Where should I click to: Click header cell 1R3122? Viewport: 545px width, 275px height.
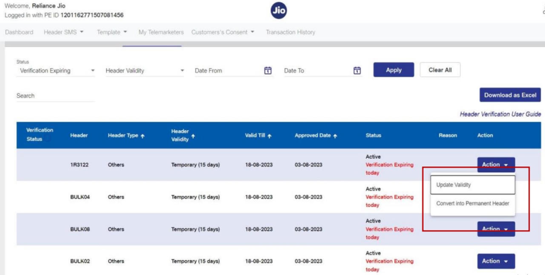pos(79,165)
